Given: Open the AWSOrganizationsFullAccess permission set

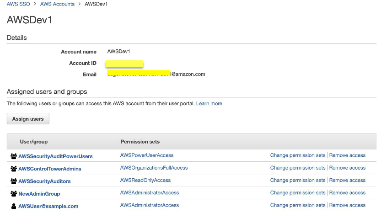Looking at the screenshot, I should (154, 168).
